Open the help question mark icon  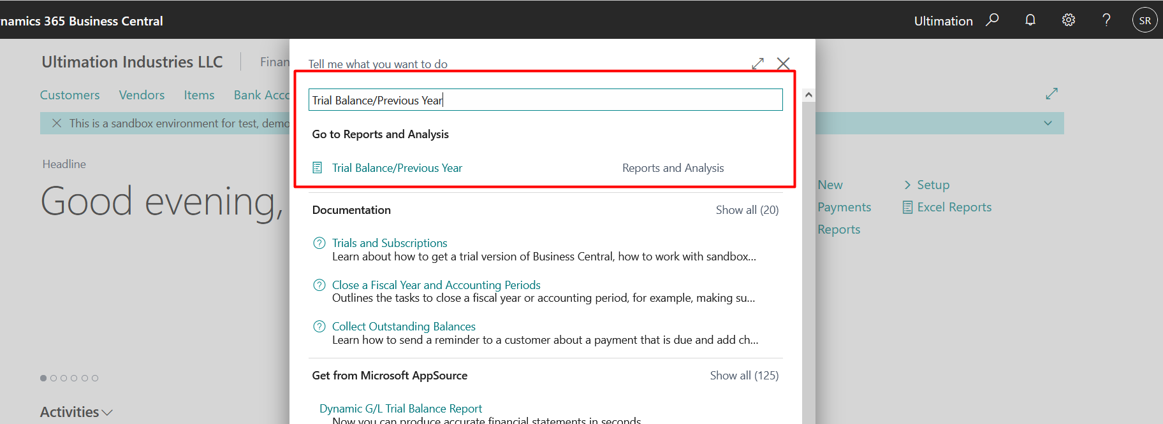[1107, 20]
